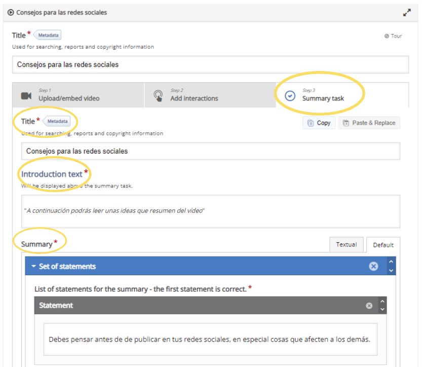Collapse the Set of statements group
This screenshot has height=367, width=422.
tap(33, 266)
